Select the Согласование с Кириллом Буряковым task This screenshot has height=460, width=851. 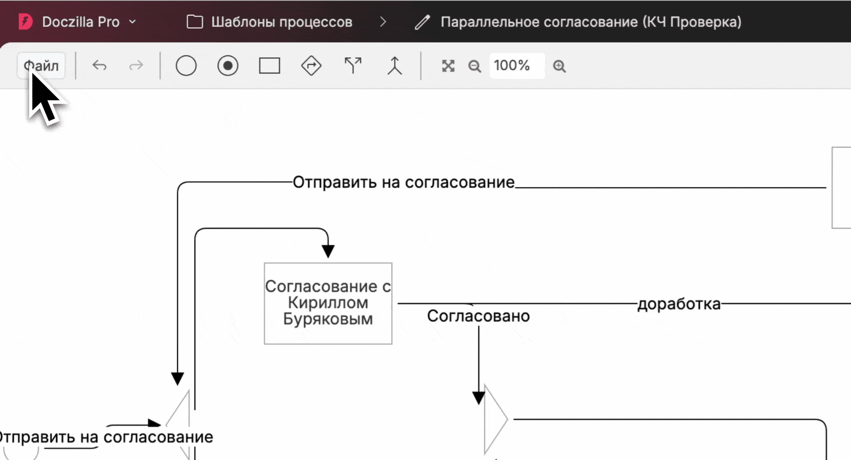(328, 303)
